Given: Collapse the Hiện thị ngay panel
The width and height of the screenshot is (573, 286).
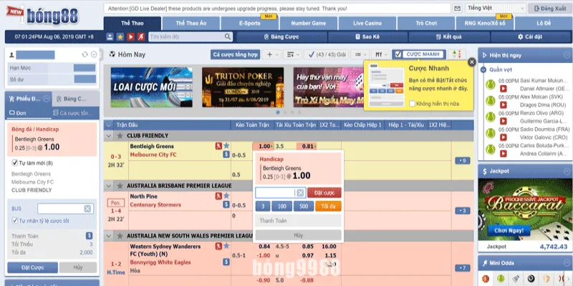Looking at the screenshot, I should (x=567, y=55).
